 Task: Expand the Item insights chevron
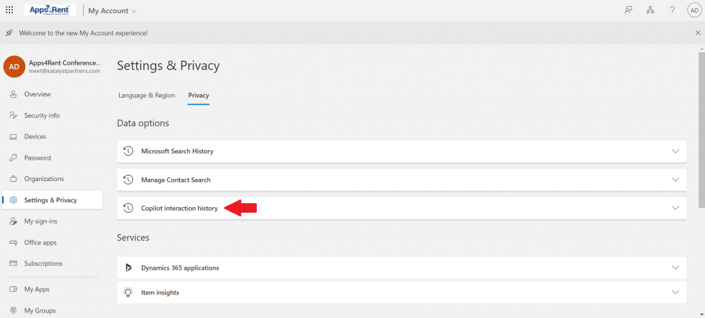click(675, 293)
